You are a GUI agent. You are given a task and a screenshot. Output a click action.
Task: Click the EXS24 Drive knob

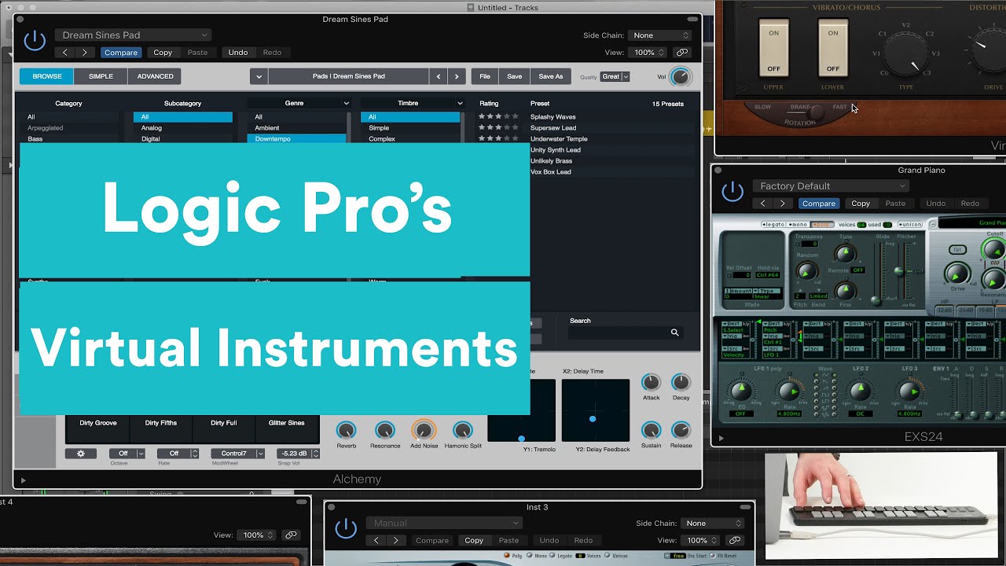[x=957, y=274]
